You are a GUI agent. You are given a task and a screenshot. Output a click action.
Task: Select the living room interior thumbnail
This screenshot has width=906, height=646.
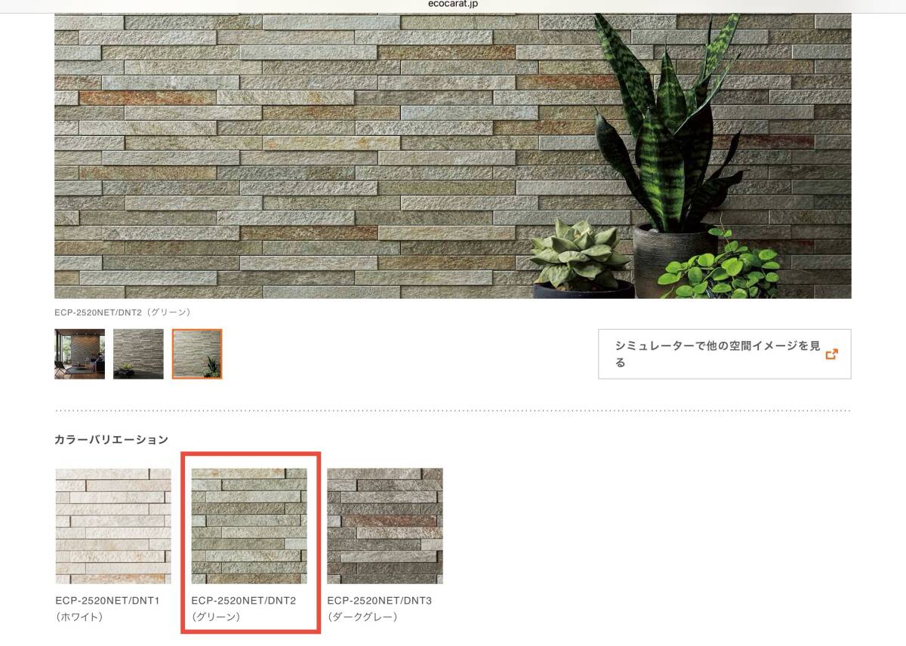pos(79,354)
